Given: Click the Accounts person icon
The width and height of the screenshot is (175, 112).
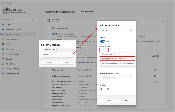Looking at the screenshot, I should click(3, 49).
